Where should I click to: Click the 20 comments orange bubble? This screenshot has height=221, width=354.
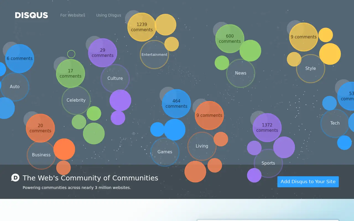40,128
